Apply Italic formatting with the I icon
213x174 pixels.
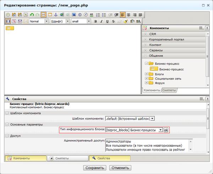[101, 21]
